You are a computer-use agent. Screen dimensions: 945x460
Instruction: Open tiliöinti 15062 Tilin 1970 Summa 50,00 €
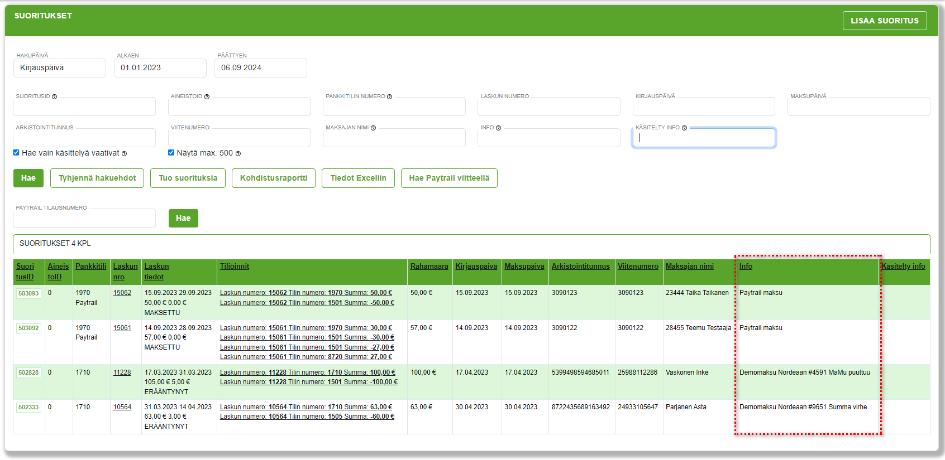point(306,293)
